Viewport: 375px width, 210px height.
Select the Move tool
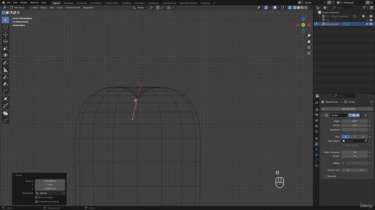tap(5, 34)
